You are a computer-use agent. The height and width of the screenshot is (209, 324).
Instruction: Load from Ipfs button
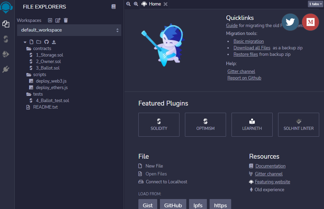pyautogui.click(x=198, y=205)
